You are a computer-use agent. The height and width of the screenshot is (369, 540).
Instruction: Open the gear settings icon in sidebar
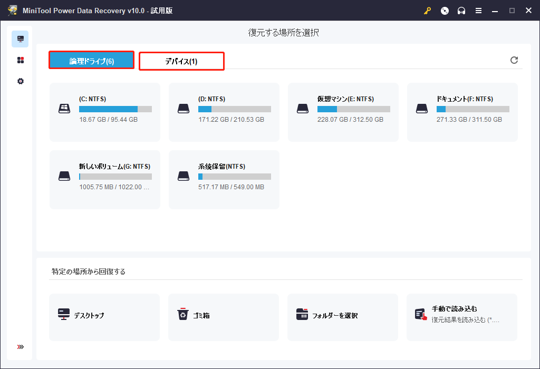21,81
